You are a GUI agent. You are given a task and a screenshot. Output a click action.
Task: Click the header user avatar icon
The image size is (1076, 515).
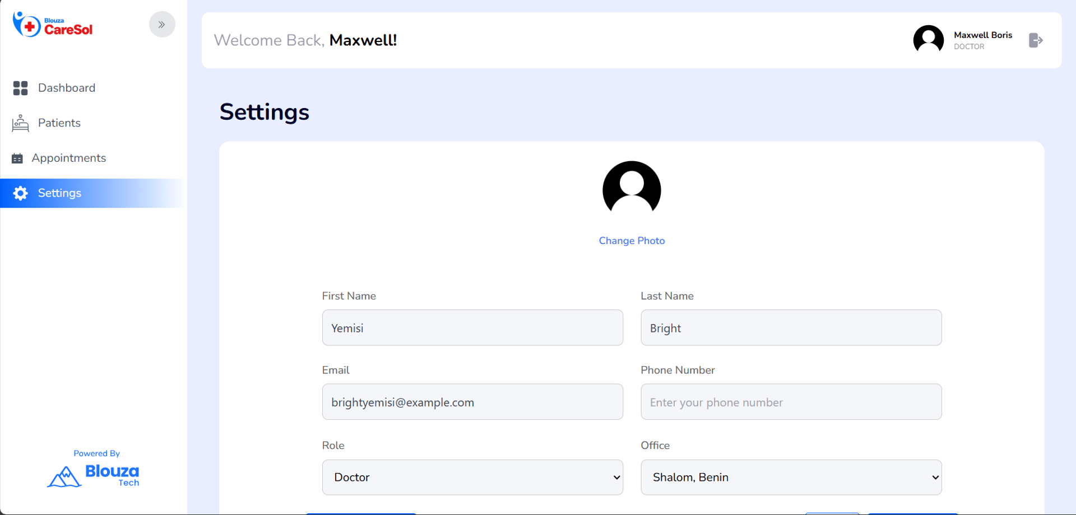pos(928,40)
